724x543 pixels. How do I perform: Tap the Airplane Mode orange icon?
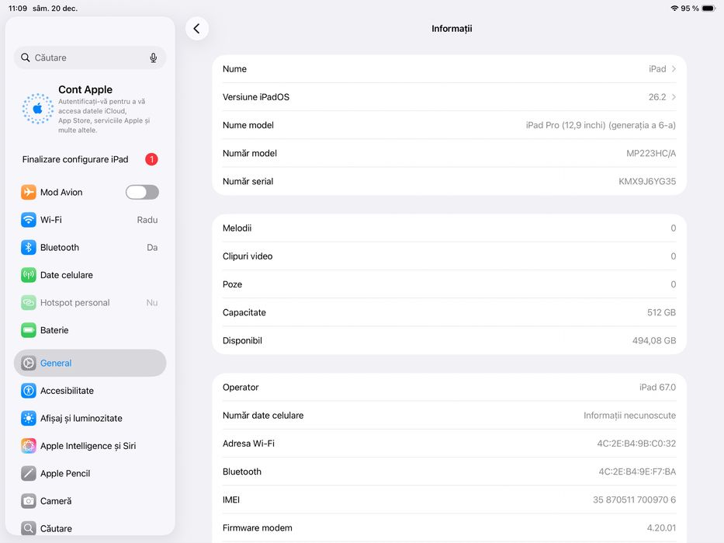coord(28,192)
